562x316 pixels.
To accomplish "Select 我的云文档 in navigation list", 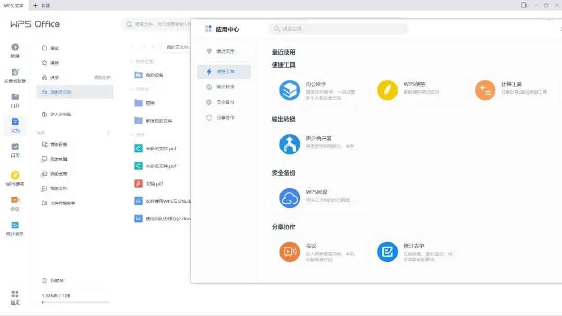I will (75, 92).
